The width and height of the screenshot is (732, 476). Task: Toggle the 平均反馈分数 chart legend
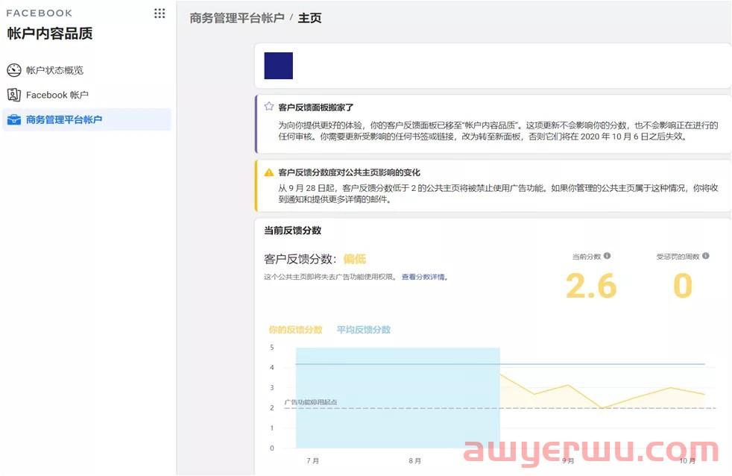click(x=364, y=330)
